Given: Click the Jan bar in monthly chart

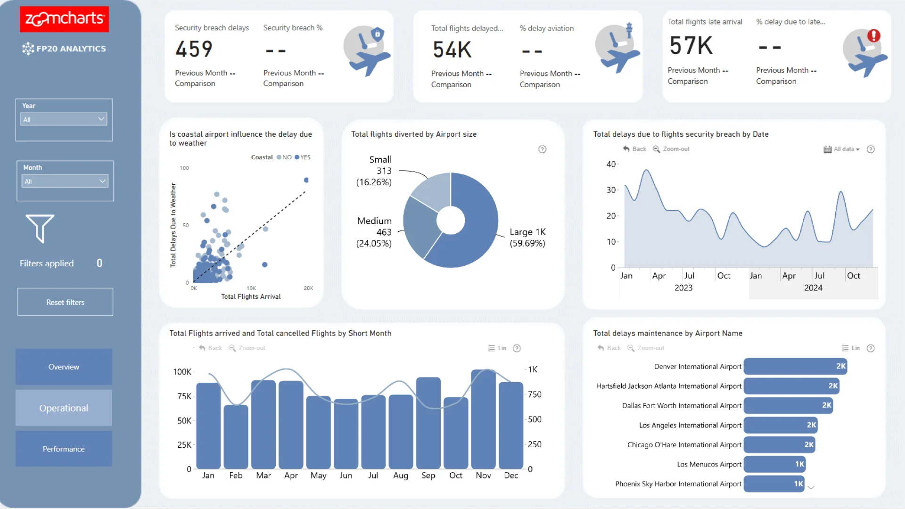Looking at the screenshot, I should (208, 426).
